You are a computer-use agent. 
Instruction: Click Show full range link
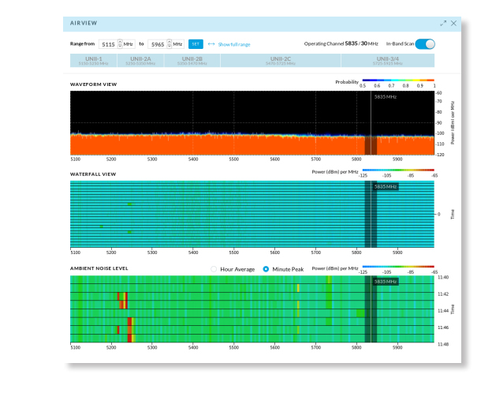[x=234, y=44]
